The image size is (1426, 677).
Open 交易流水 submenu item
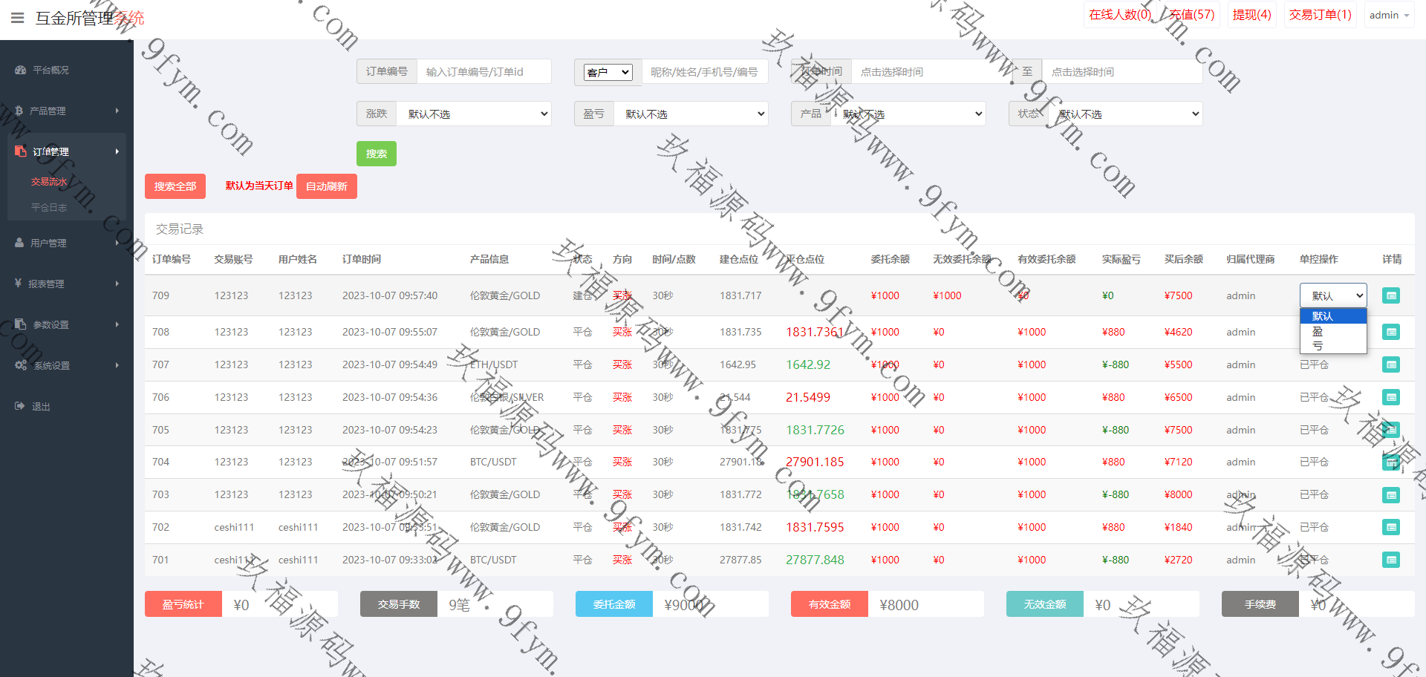coord(49,182)
